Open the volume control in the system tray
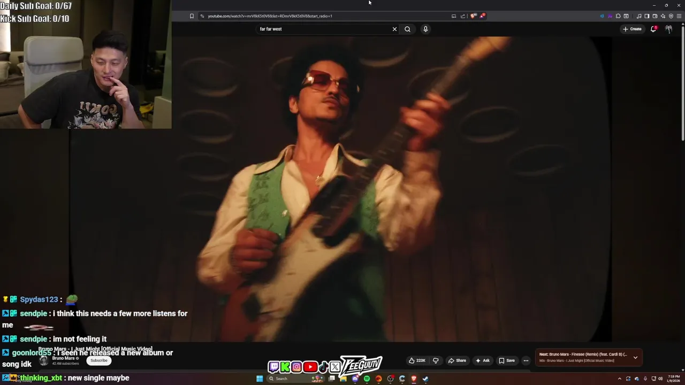Image resolution: width=685 pixels, height=385 pixels. [660, 379]
